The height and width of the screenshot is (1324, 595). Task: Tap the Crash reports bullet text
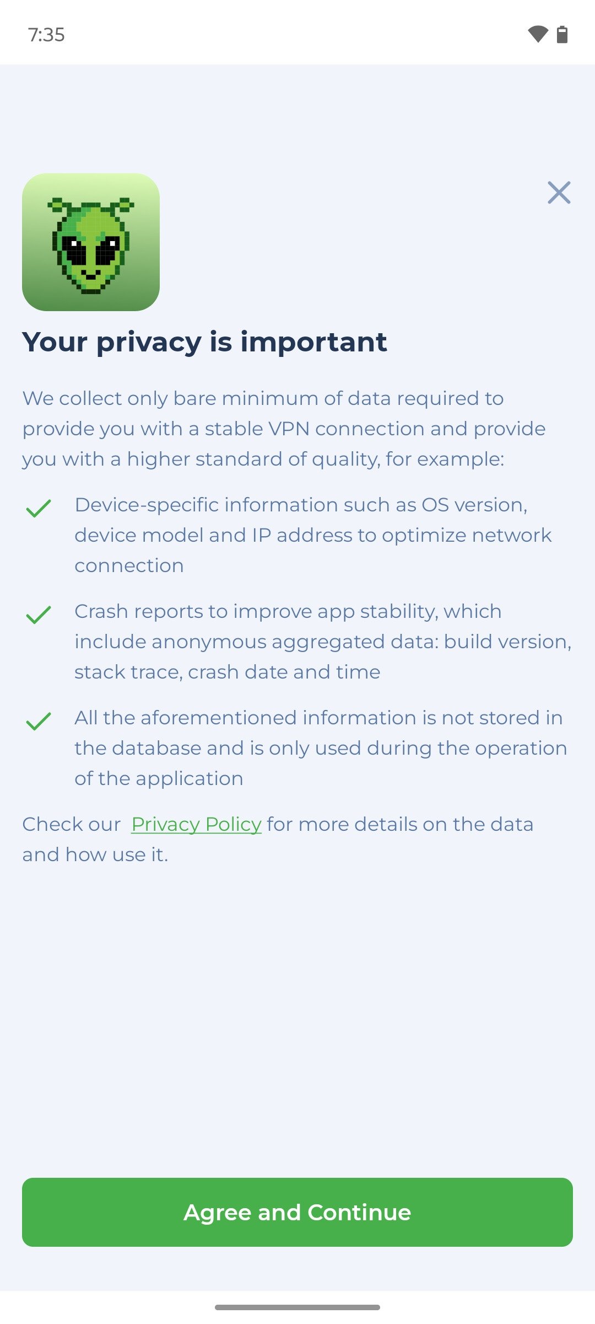point(322,642)
